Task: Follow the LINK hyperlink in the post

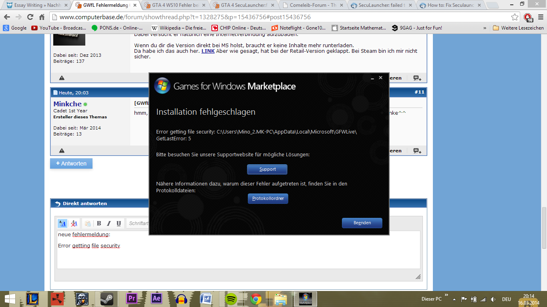Action: (208, 51)
